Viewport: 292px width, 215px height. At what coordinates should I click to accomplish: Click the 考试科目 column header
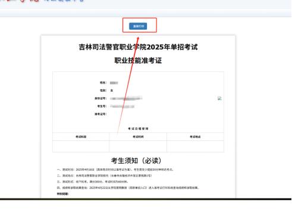coord(81,137)
